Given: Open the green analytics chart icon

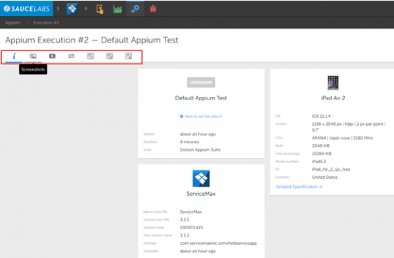Looking at the screenshot, I should 118,9.
